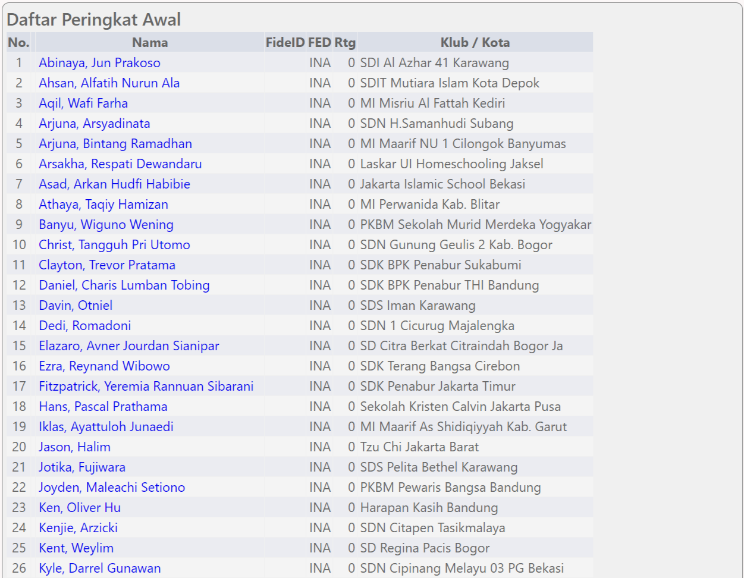The width and height of the screenshot is (744, 578).
Task: Open player Abinaya, Jun Prakoso link
Action: (x=99, y=63)
